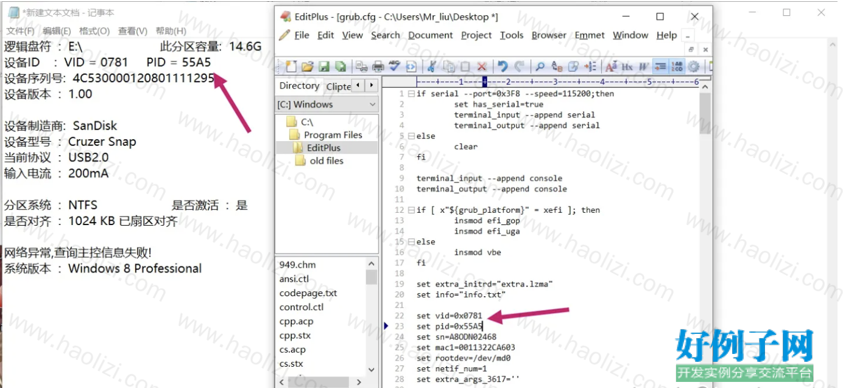Screen dimensions: 843x388
Task: Click the Save floppy disk icon
Action: (324, 66)
